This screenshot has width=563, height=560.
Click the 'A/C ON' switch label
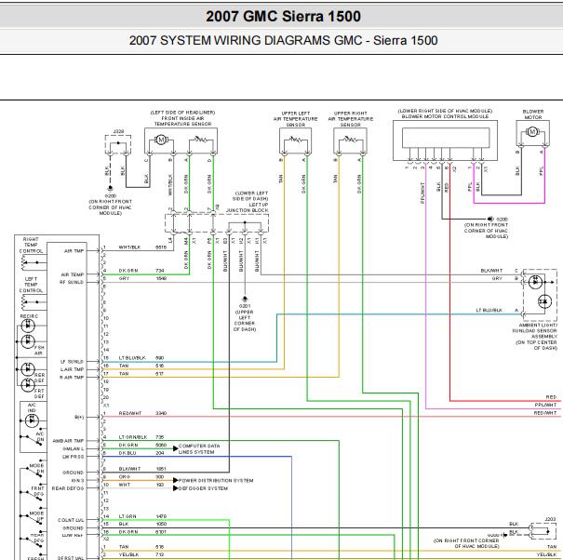(40, 436)
